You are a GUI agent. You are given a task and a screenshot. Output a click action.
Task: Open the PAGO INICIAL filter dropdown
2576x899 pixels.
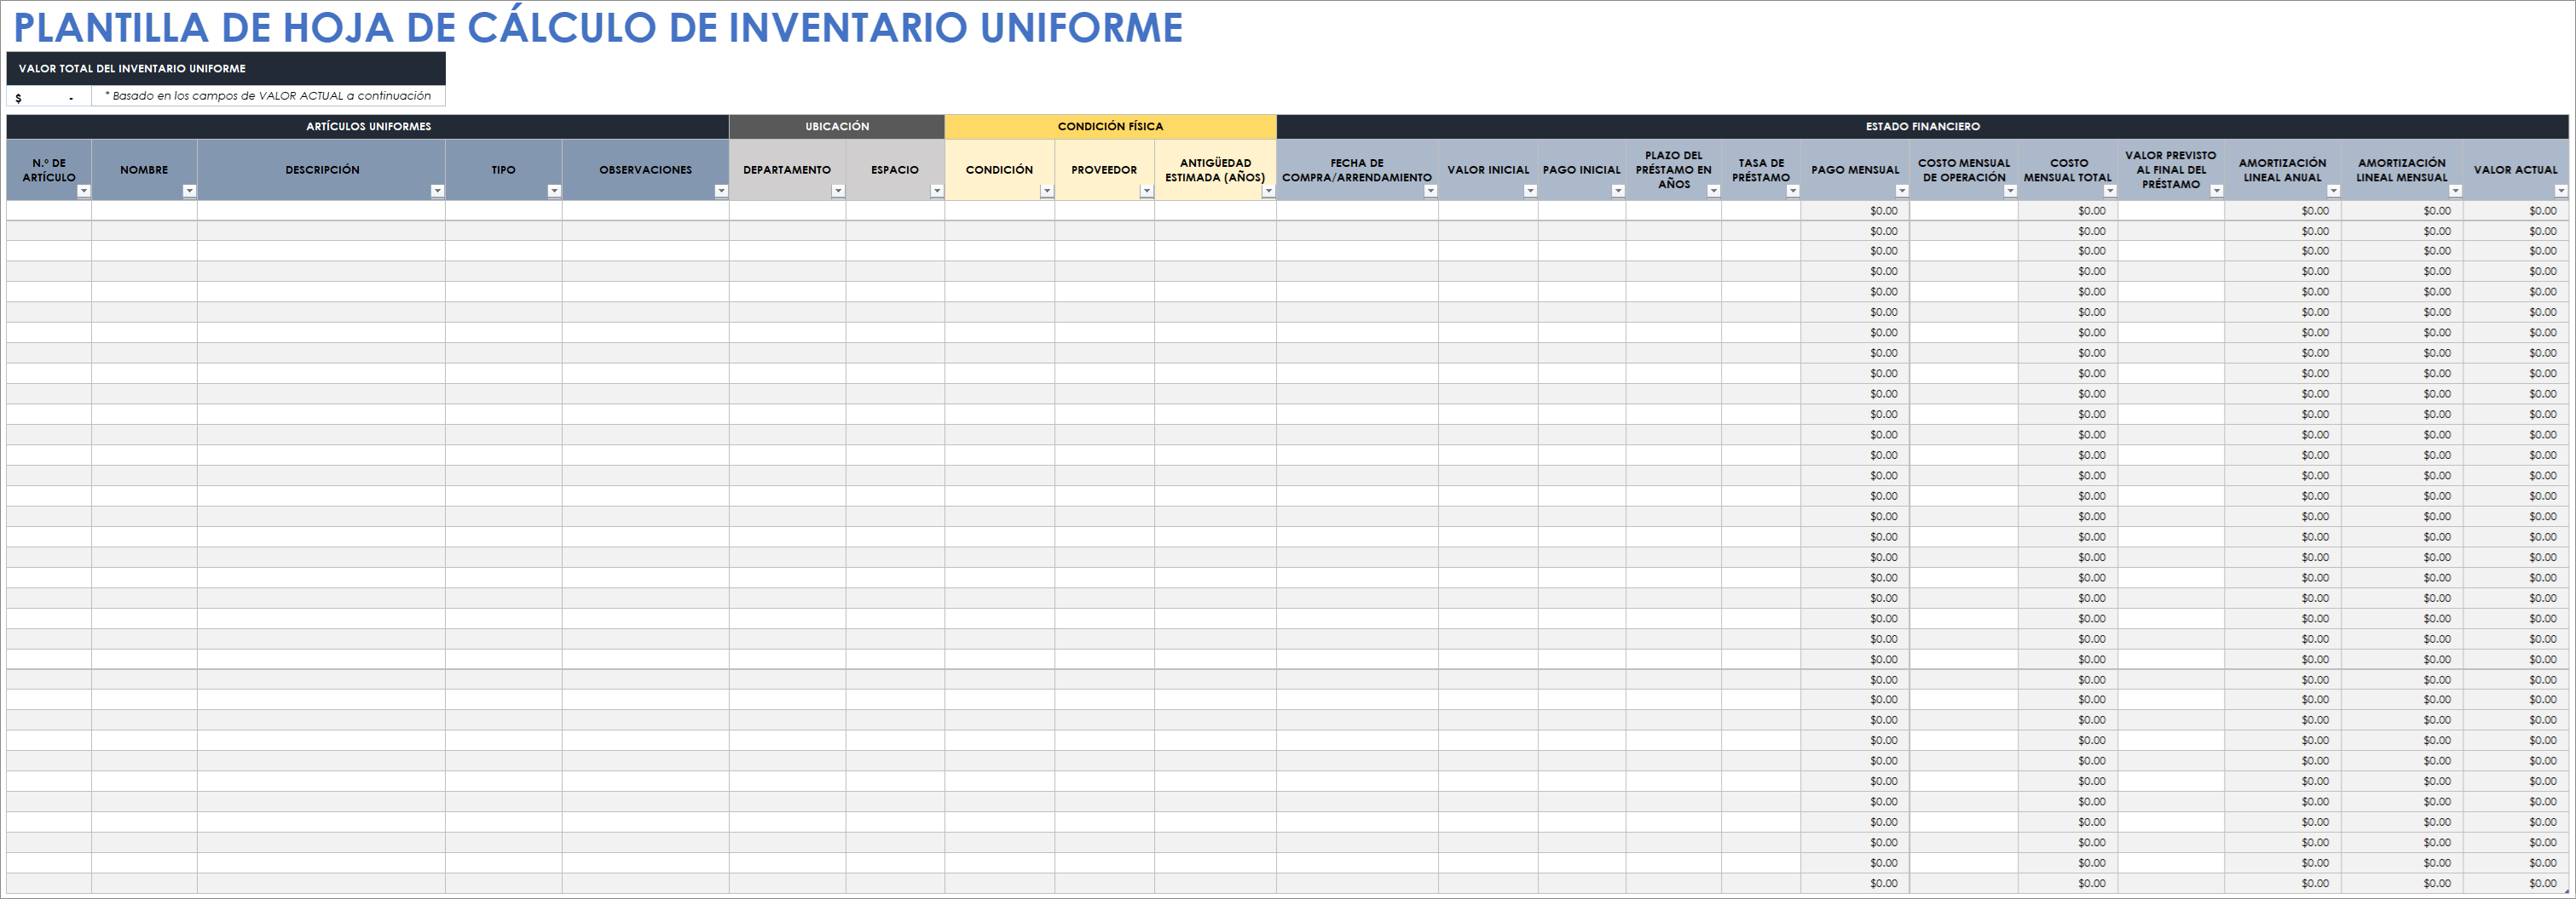click(1618, 191)
